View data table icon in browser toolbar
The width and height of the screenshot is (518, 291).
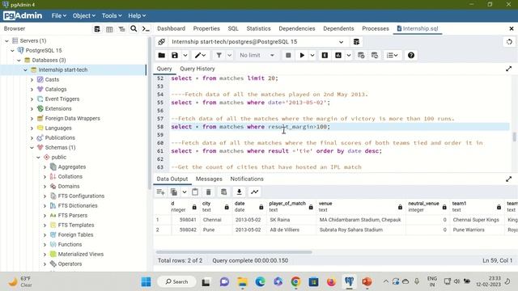[x=109, y=29]
